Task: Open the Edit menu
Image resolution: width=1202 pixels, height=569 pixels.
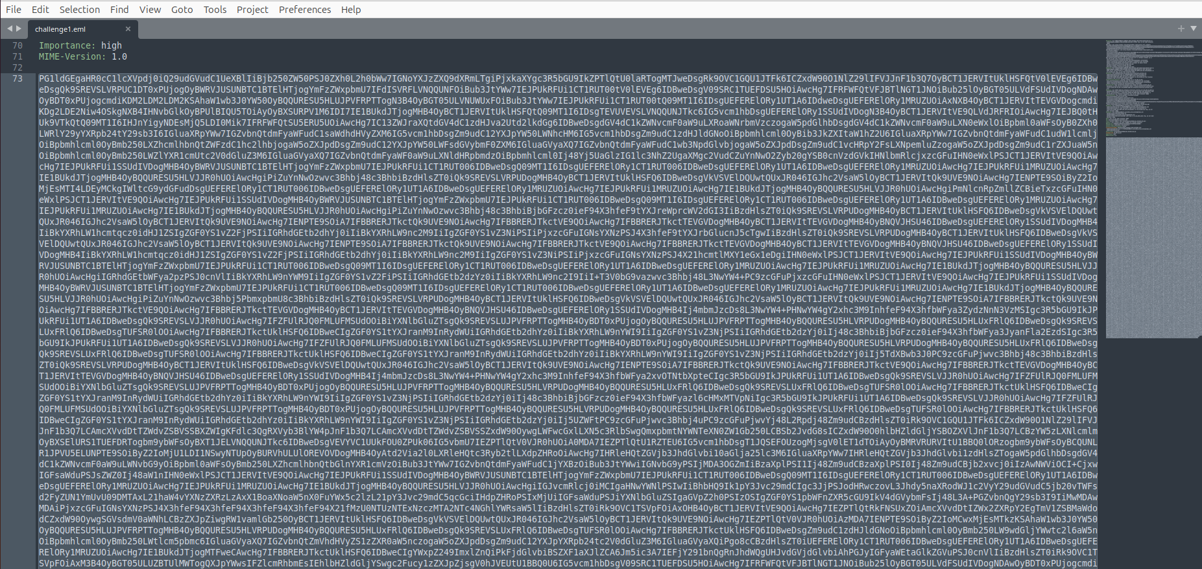Action: (40, 9)
